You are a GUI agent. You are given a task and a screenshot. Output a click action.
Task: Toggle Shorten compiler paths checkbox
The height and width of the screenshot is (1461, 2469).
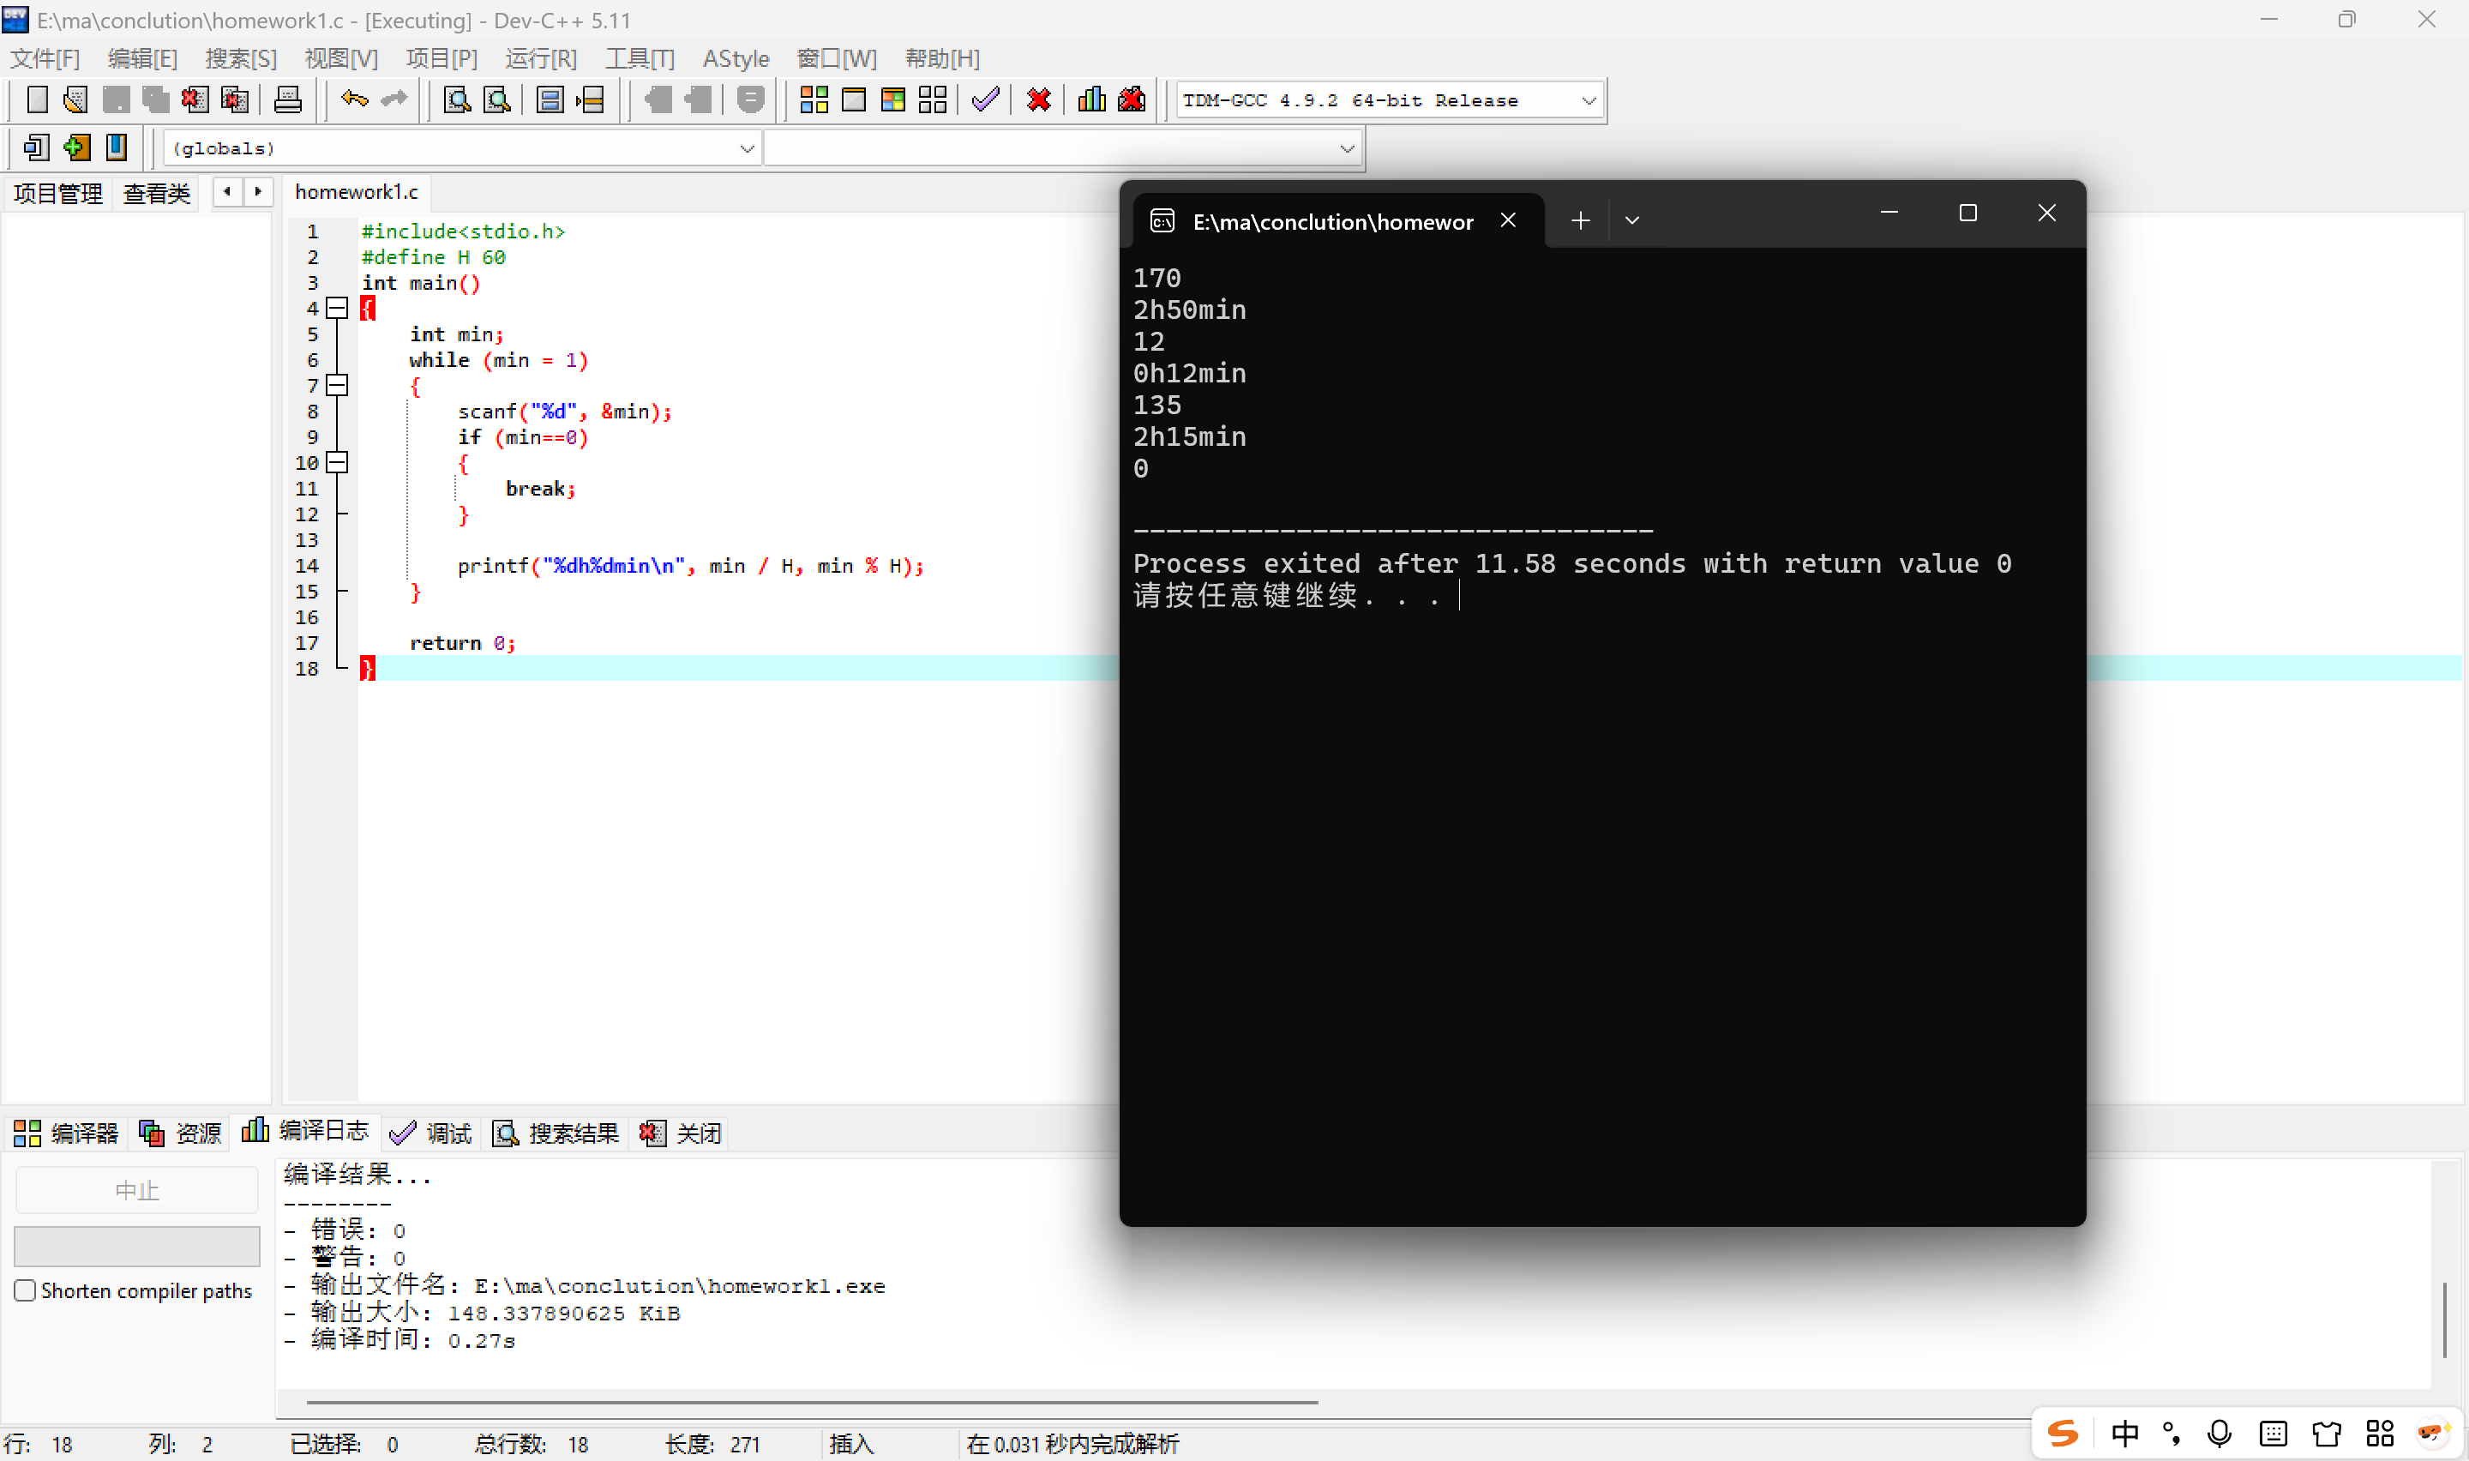click(26, 1290)
